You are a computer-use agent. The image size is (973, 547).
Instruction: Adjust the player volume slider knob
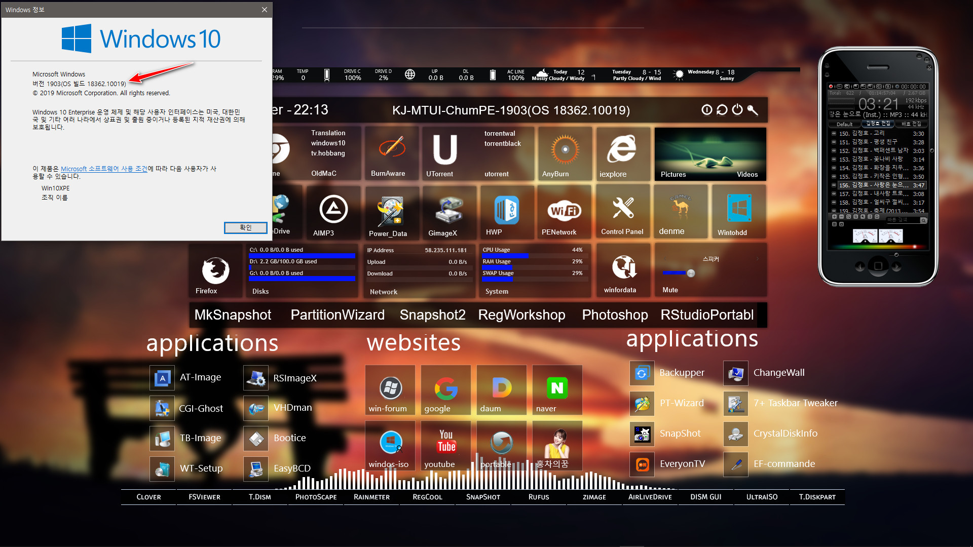(x=896, y=255)
